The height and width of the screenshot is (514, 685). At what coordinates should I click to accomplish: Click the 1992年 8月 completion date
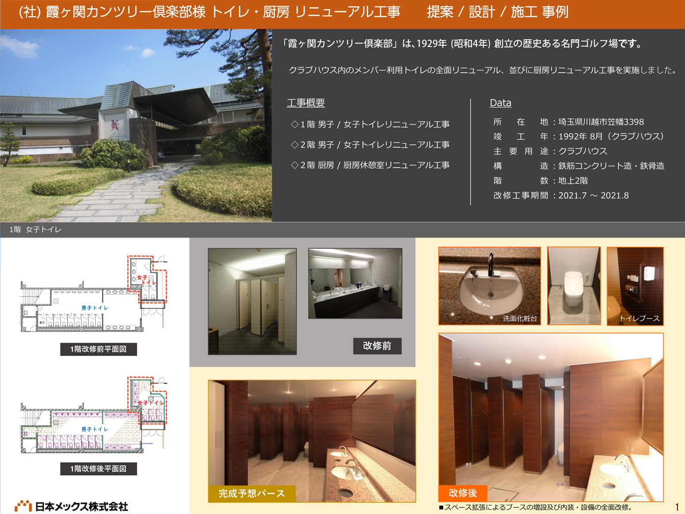tap(612, 137)
